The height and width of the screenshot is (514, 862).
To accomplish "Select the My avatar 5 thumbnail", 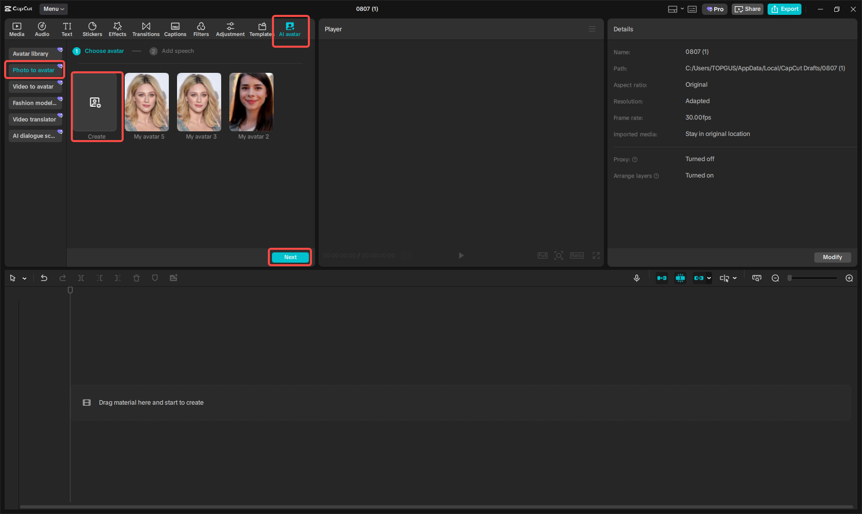I will click(147, 102).
